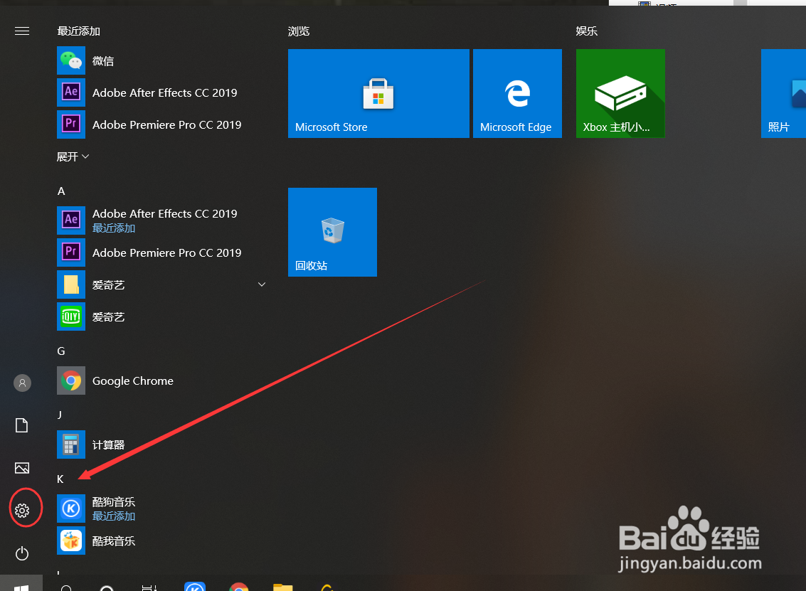The width and height of the screenshot is (806, 591).
Task: Click the 浏览 tile group title
Action: (x=299, y=31)
